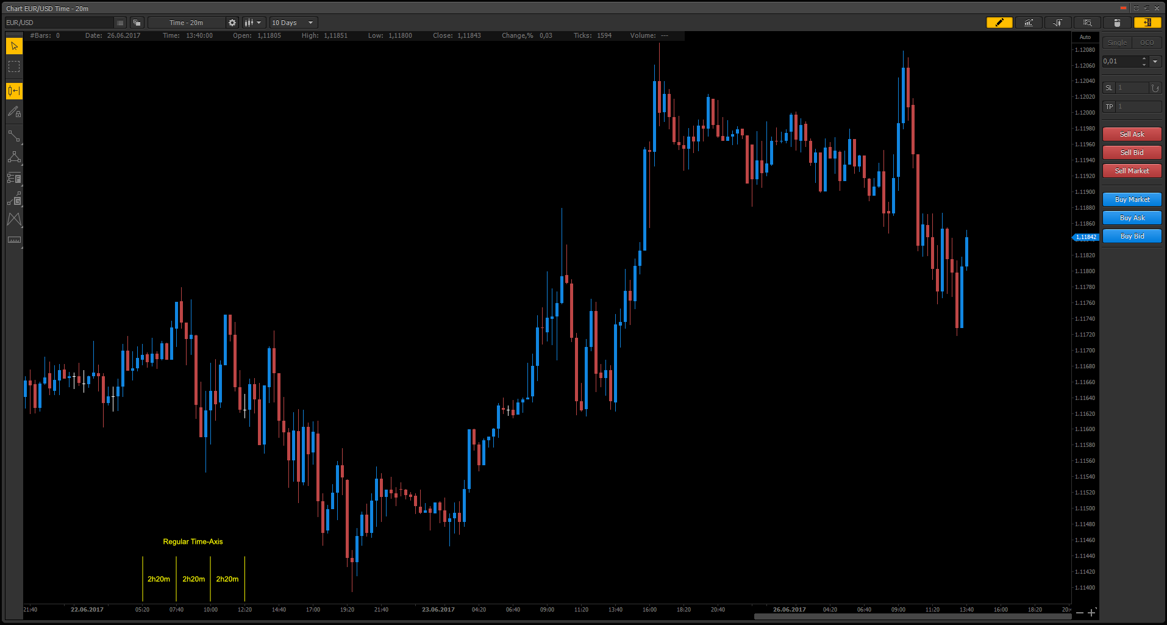The height and width of the screenshot is (625, 1167).
Task: Click the 1.12000 price axis label
Action: tap(1085, 113)
